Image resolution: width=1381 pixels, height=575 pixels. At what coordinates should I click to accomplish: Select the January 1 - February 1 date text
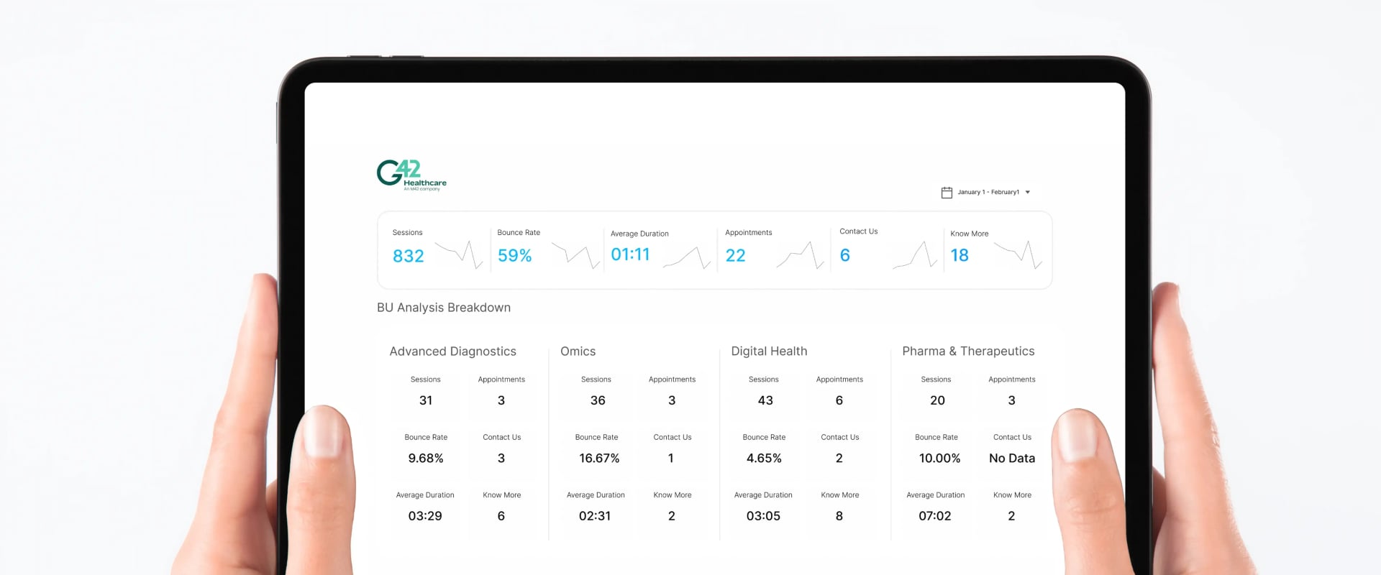coord(988,193)
